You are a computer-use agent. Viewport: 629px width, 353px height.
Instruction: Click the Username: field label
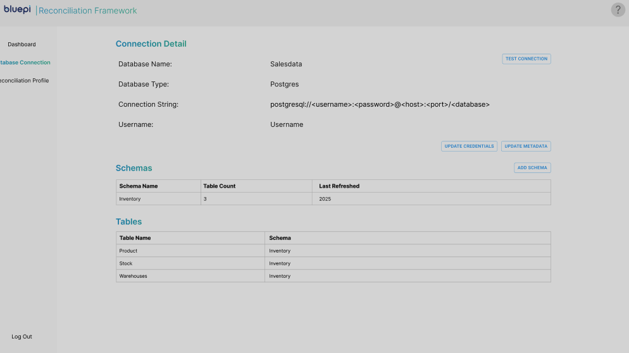[x=135, y=124]
